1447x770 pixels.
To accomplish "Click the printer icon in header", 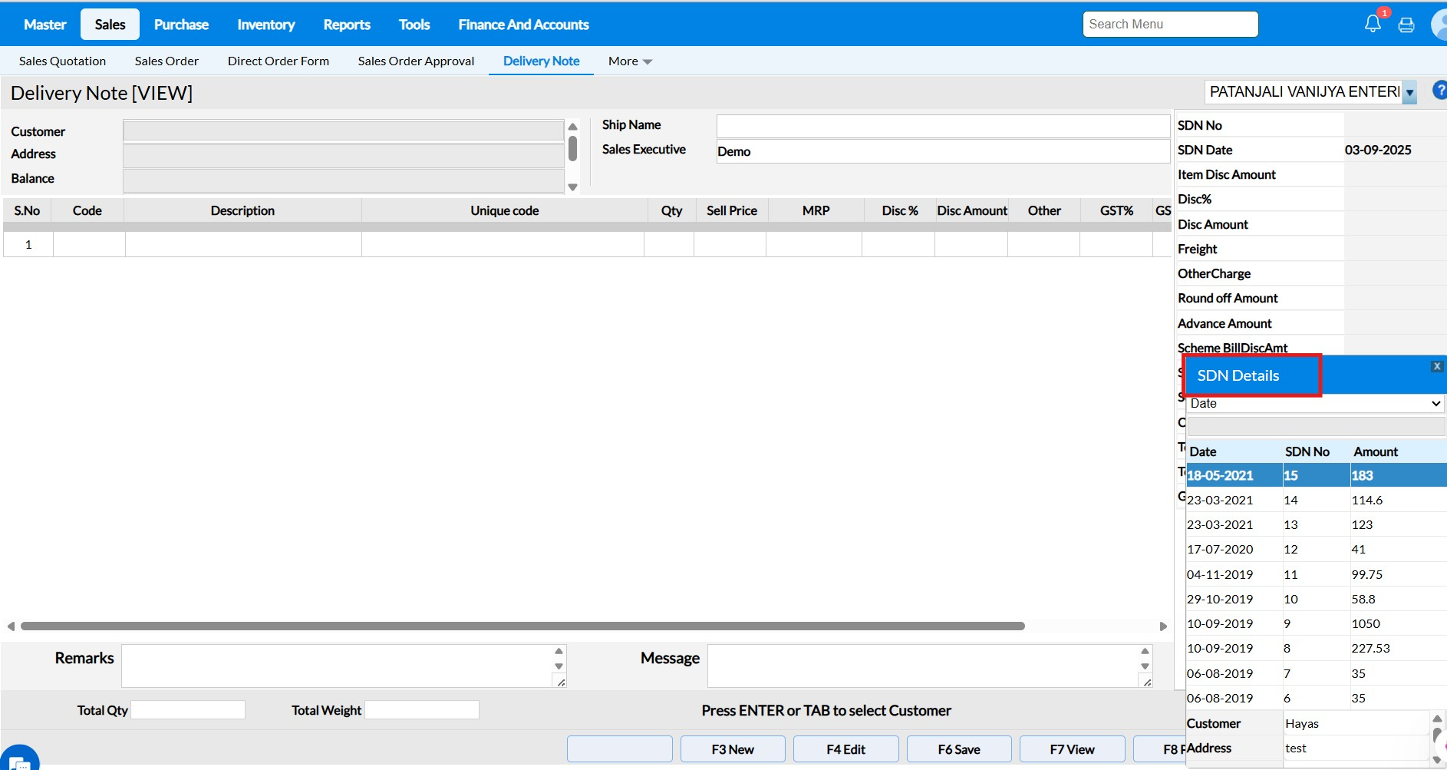I will [x=1406, y=25].
